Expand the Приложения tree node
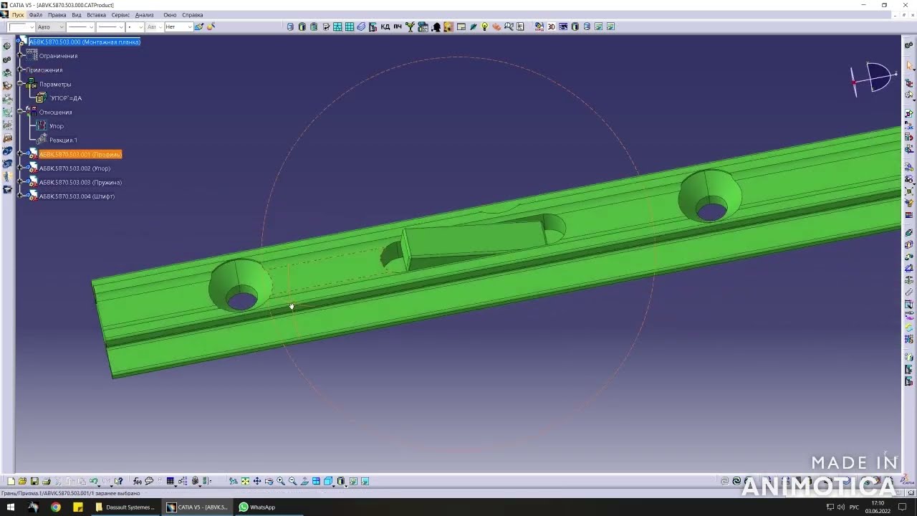Viewport: 917px width, 516px height. pos(21,70)
